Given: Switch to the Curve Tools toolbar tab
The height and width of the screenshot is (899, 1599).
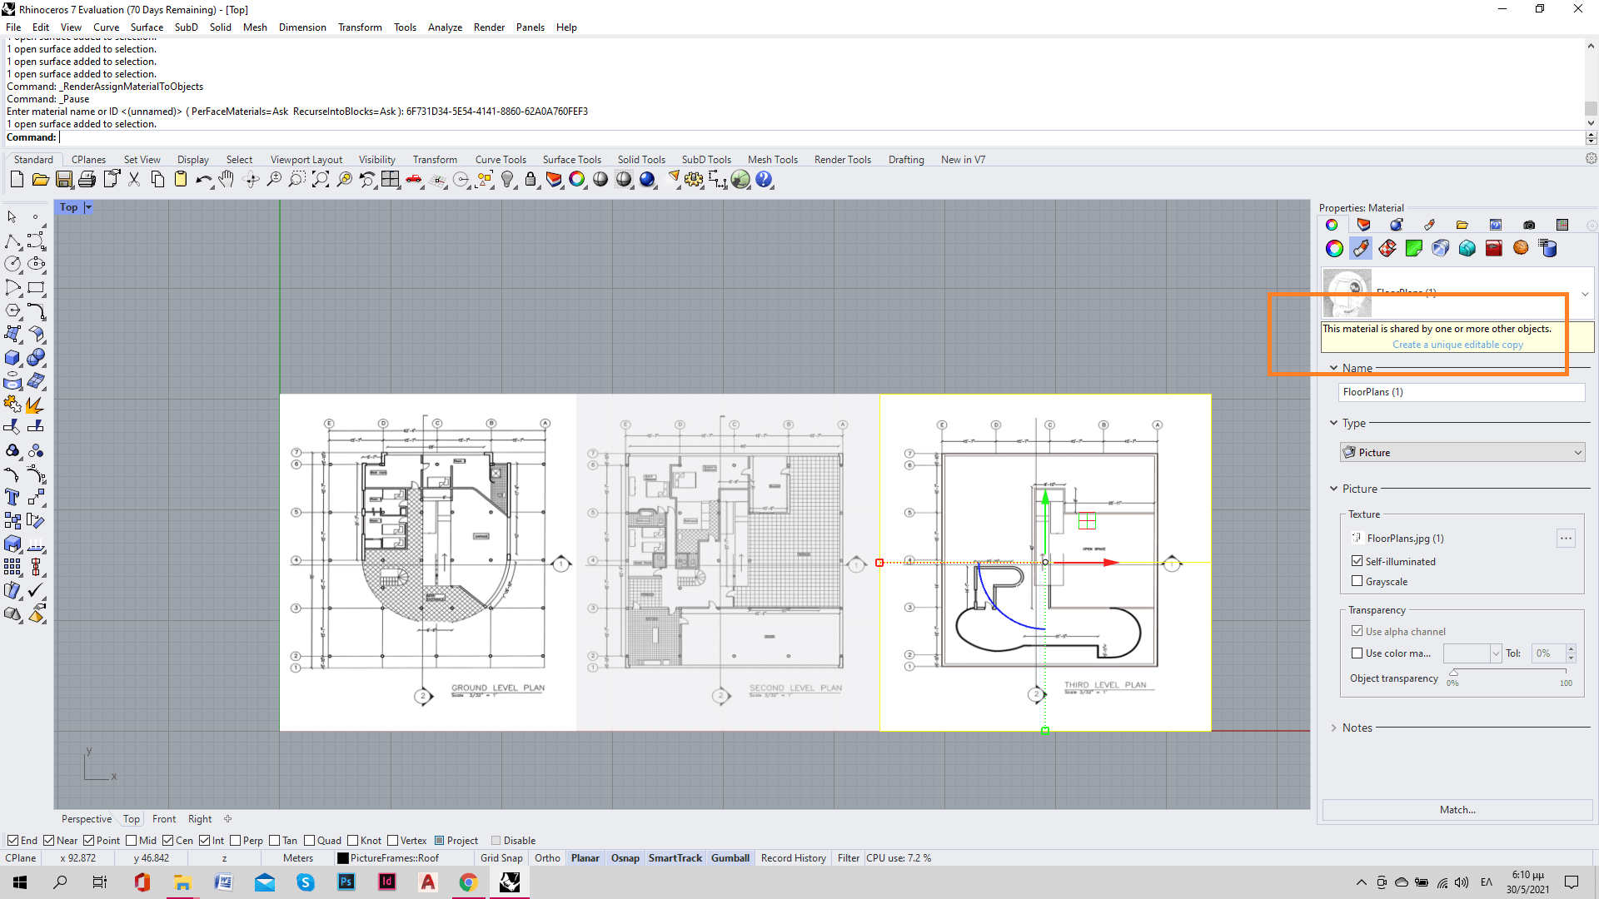Looking at the screenshot, I should pyautogui.click(x=501, y=160).
